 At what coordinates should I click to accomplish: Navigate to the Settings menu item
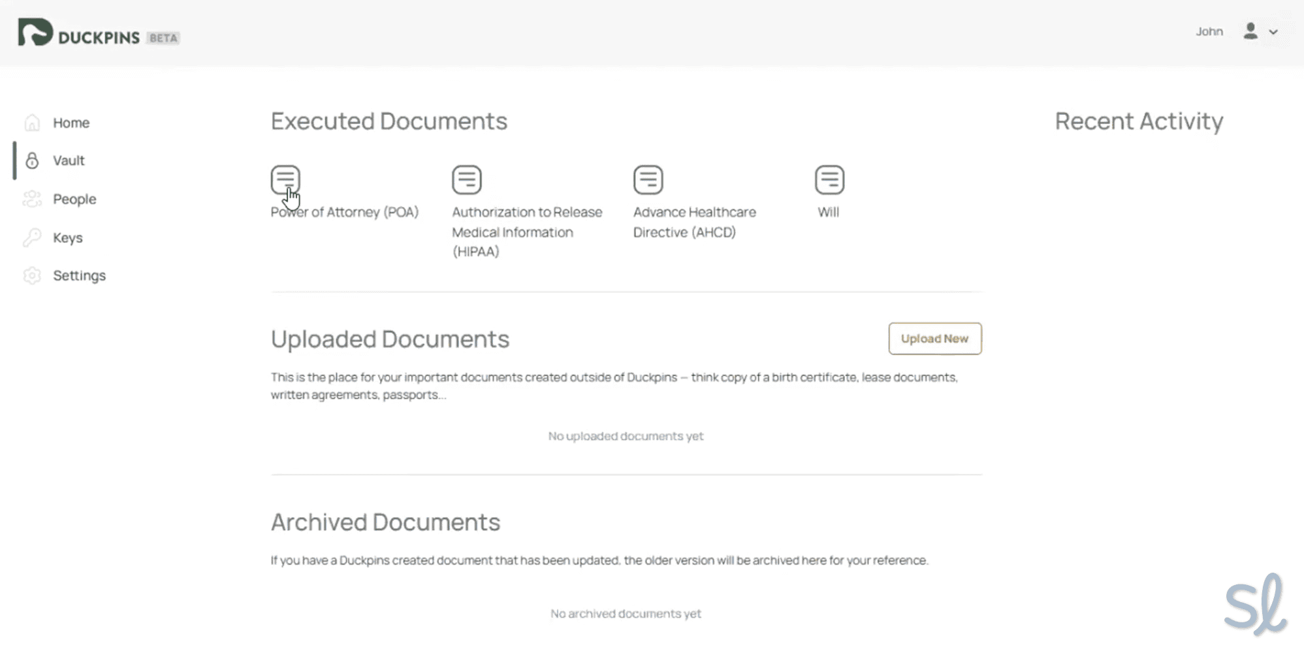(x=79, y=276)
